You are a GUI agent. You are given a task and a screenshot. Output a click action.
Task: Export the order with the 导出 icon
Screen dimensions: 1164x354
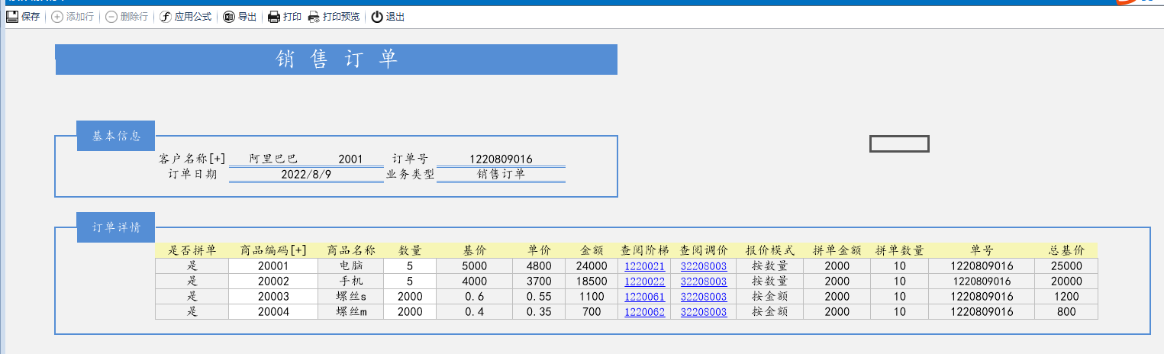[x=229, y=17]
